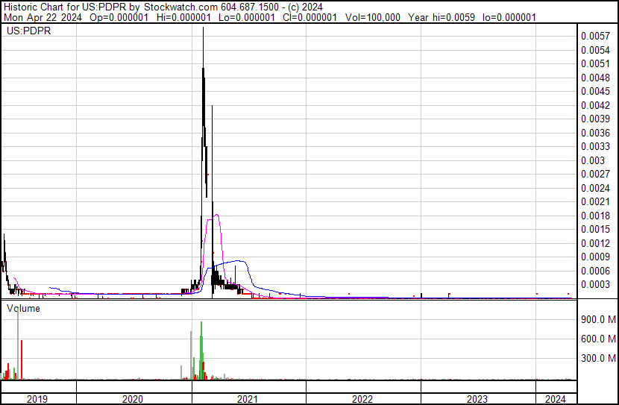Click the hump of the blue moving average line
The height and width of the screenshot is (405, 619).
point(237,261)
